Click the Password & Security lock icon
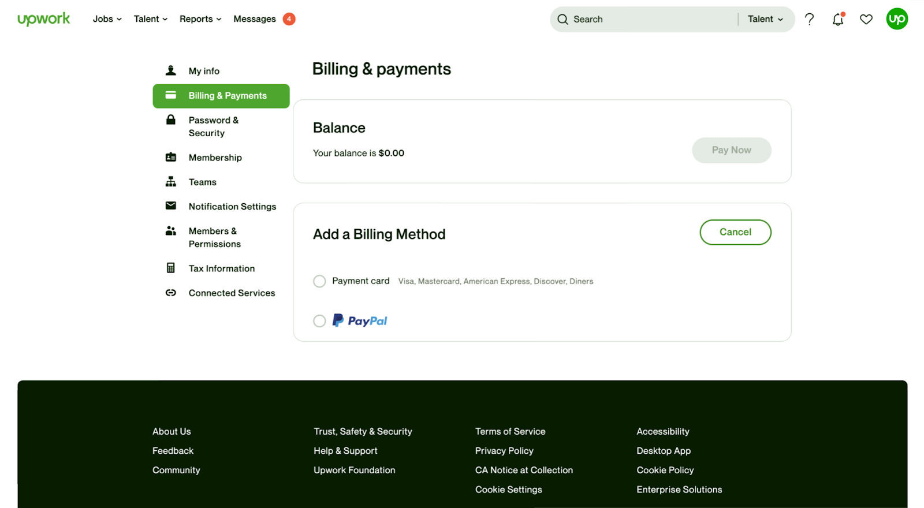The height and width of the screenshot is (508, 924). pos(171,120)
